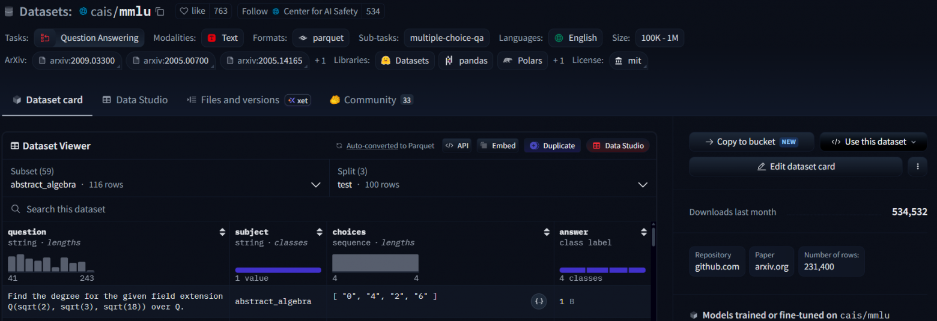Viewport: 937px width, 321px height.
Task: Click the Duplicate button
Action: pyautogui.click(x=552, y=146)
